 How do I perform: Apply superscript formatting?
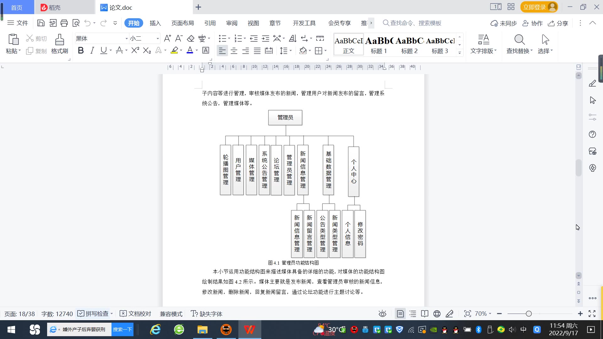coord(135,51)
